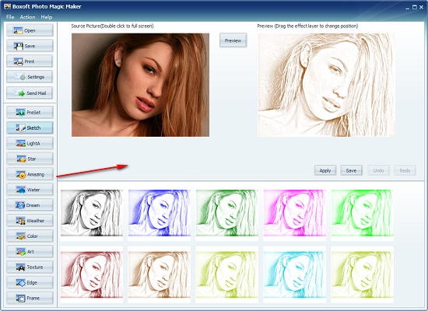428x311 pixels.
Task: Select the blue sketch effect thumbnail
Action: click(x=159, y=213)
